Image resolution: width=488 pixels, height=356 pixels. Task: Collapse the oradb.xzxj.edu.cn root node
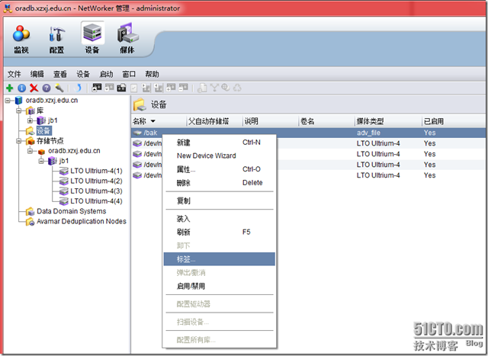(x=8, y=101)
